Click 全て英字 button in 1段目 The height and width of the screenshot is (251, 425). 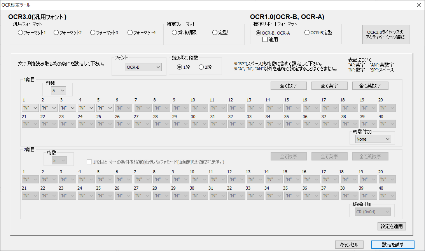pyautogui.click(x=329, y=85)
